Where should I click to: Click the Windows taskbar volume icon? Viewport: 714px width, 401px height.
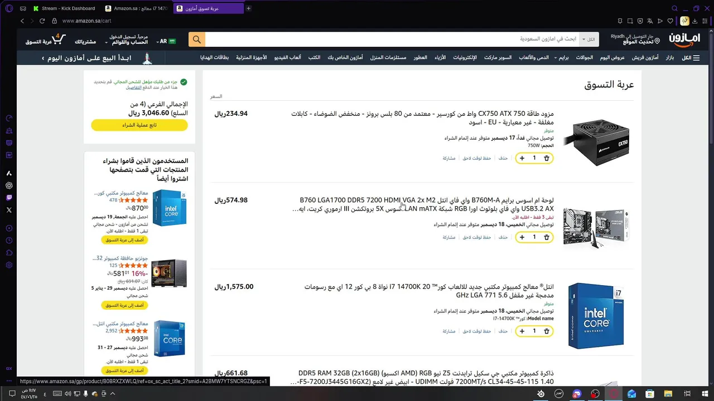coord(67,394)
